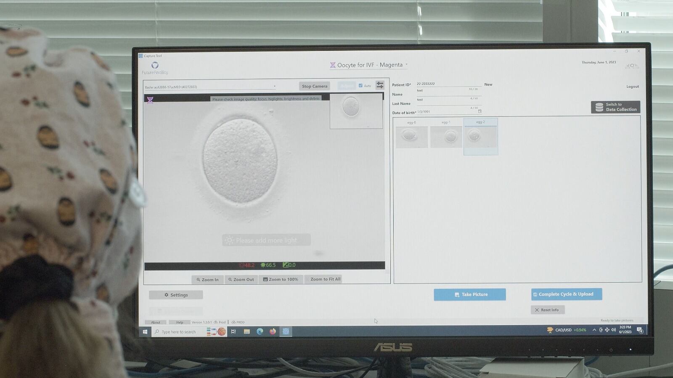Open the Help tab
This screenshot has width=673, height=378.
(180, 322)
